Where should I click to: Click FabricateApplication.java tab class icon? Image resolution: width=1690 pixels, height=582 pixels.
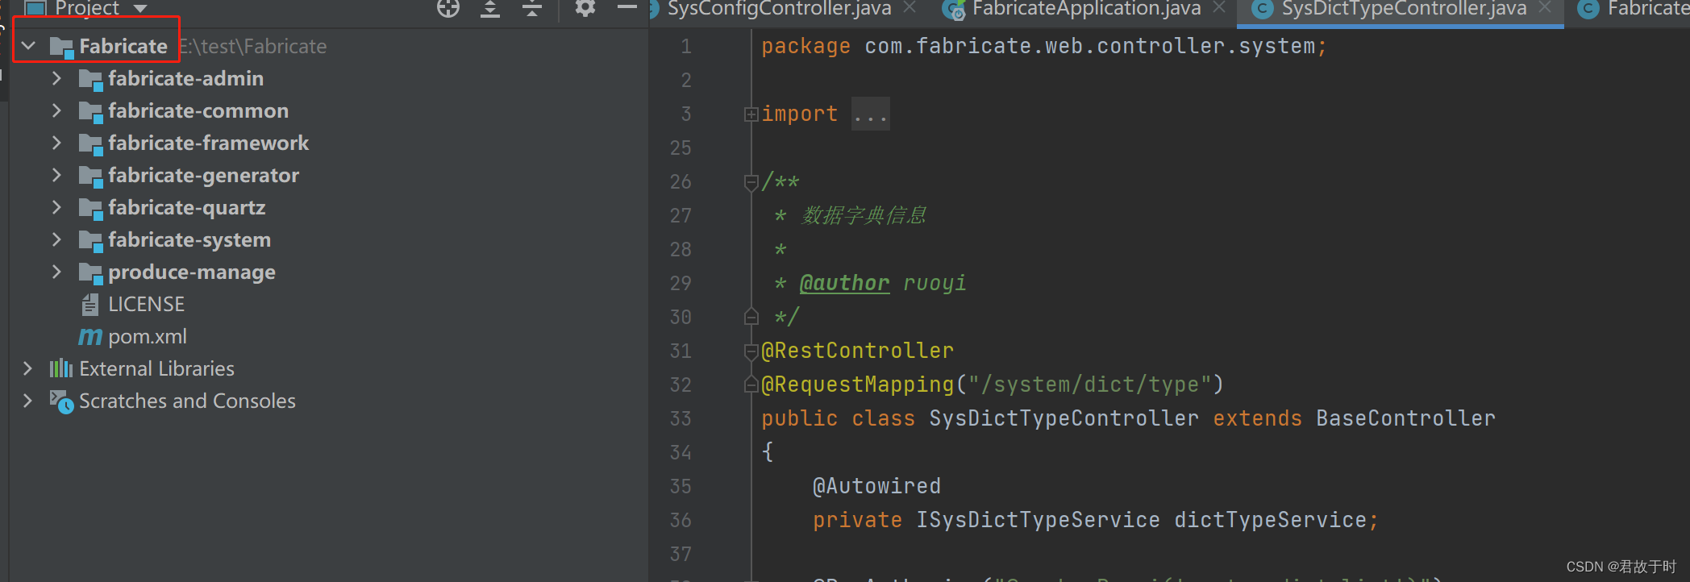[955, 10]
